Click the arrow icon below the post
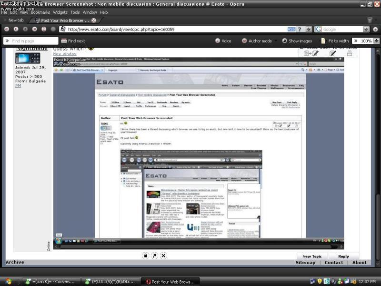Viewport: 381px width, 286px height. (x=154, y=255)
